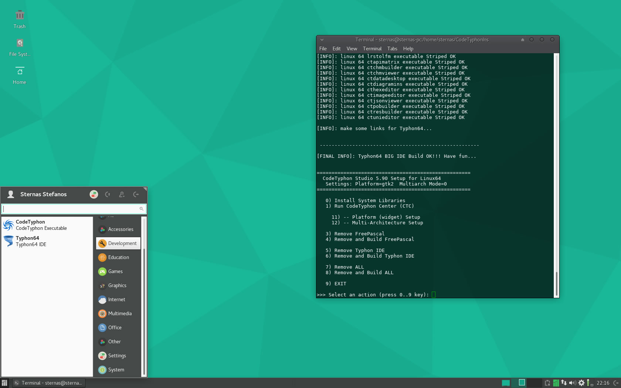Select the Multimedia category
This screenshot has height=388, width=621.
118,314
